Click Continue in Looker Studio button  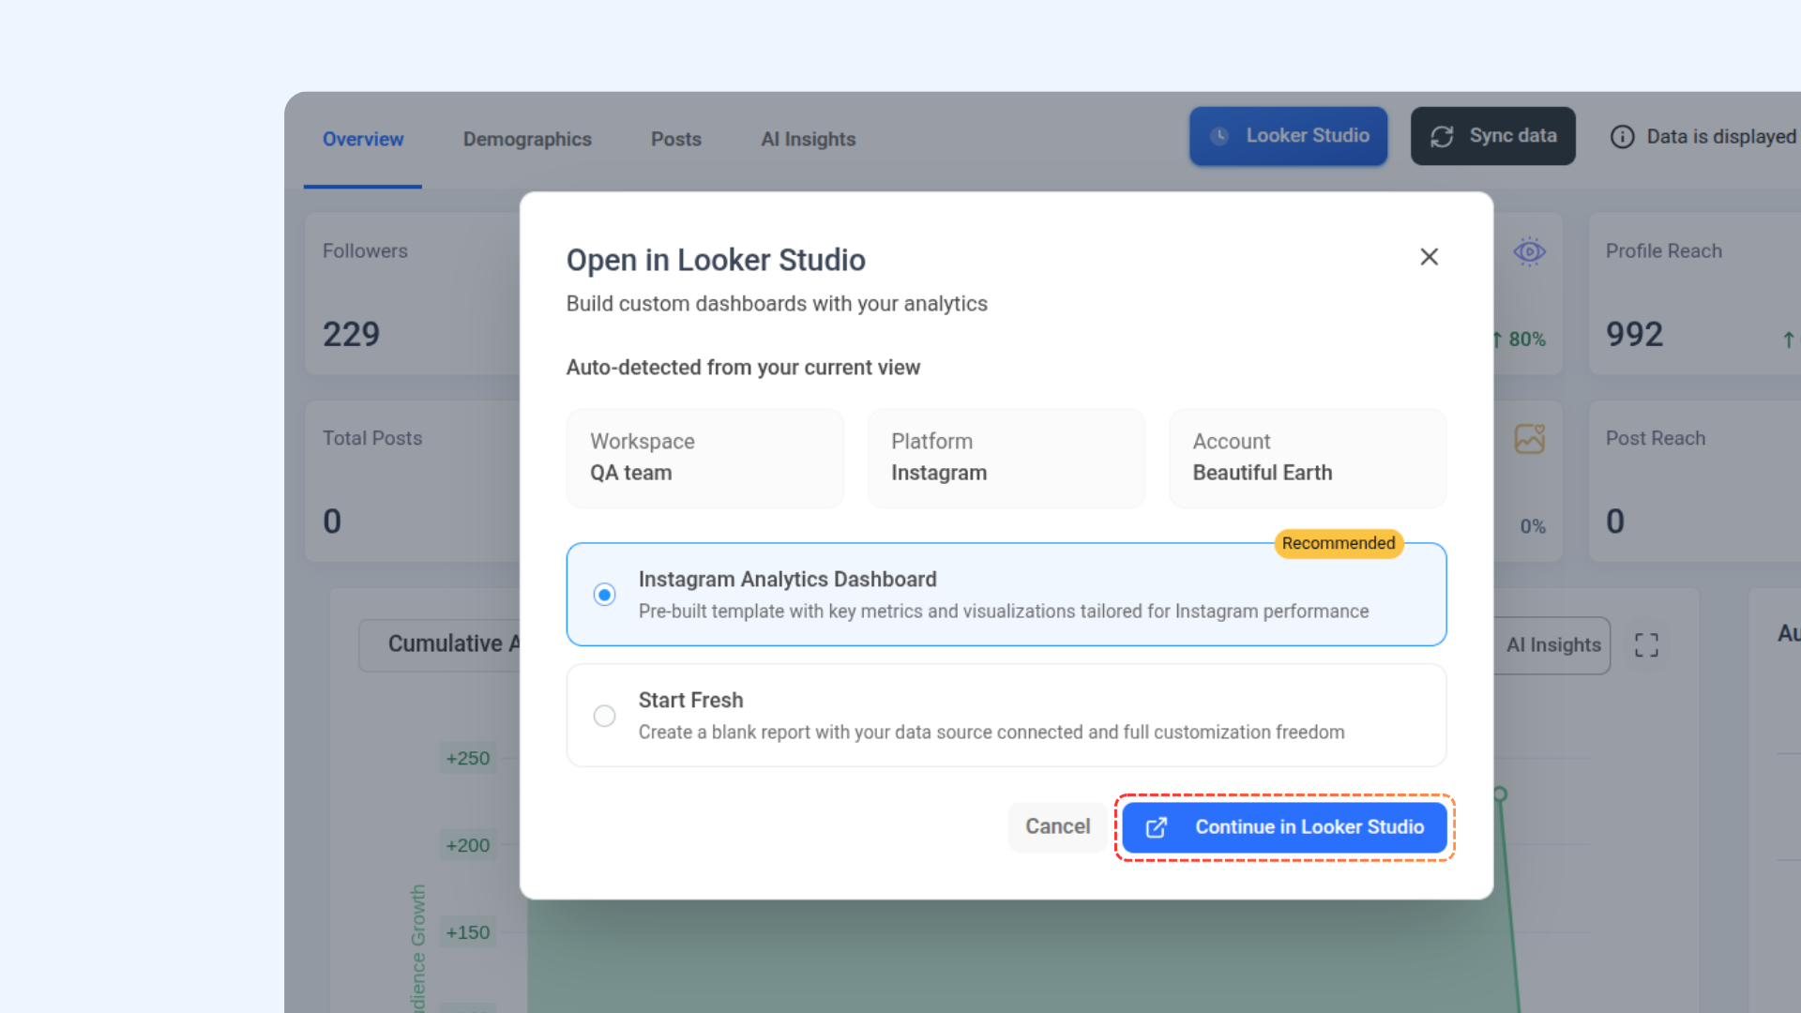tap(1284, 827)
